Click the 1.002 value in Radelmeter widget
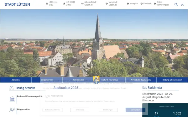Image resolution: width=188 pixels, height=117 pixels. [177, 113]
